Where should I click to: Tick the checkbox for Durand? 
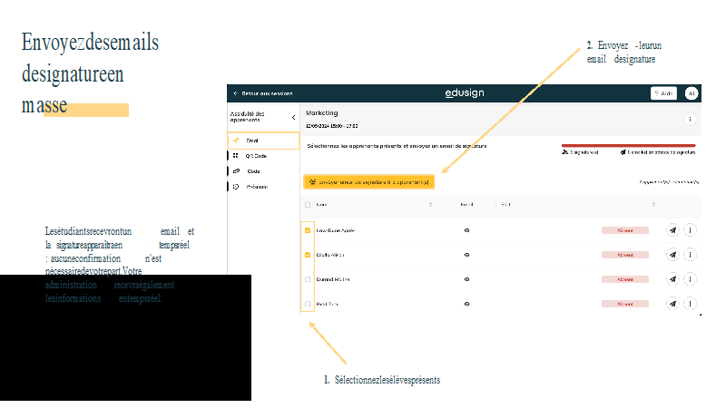pyautogui.click(x=308, y=279)
